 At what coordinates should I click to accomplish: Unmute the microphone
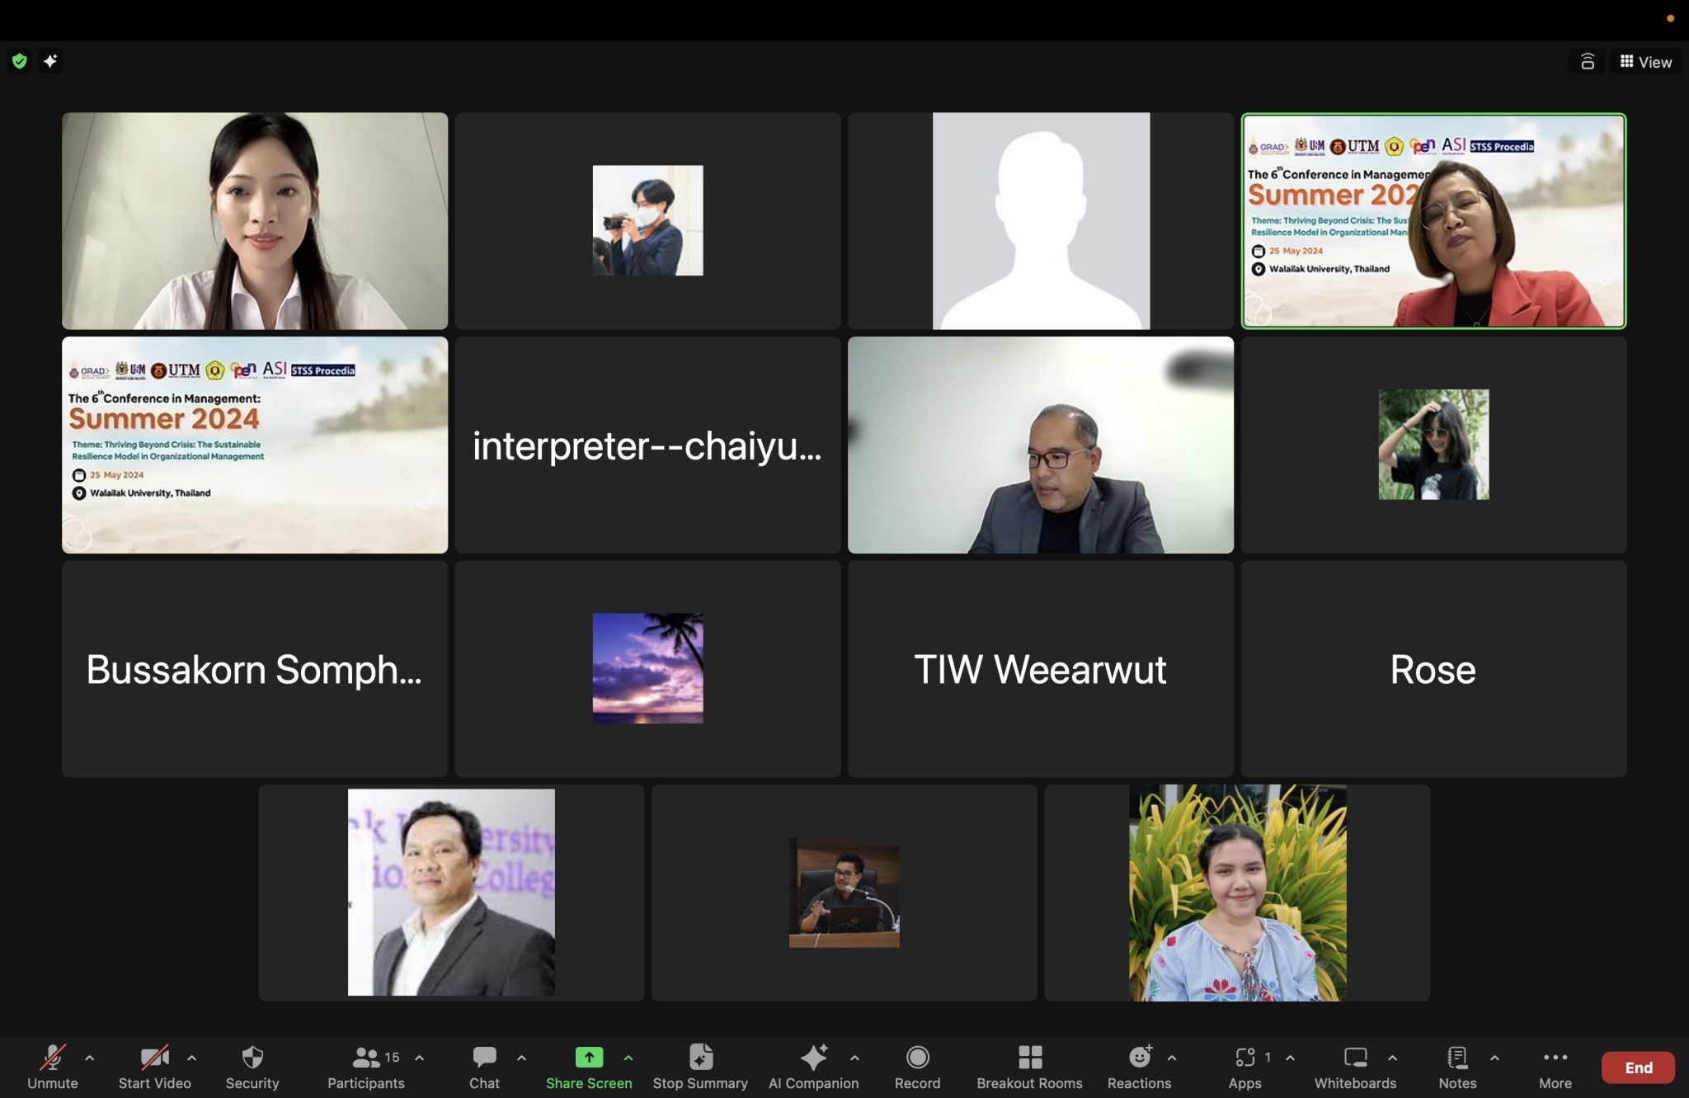click(x=53, y=1058)
